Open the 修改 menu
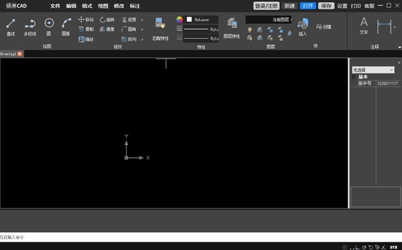Image resolution: width=402 pixels, height=250 pixels. coord(119,6)
